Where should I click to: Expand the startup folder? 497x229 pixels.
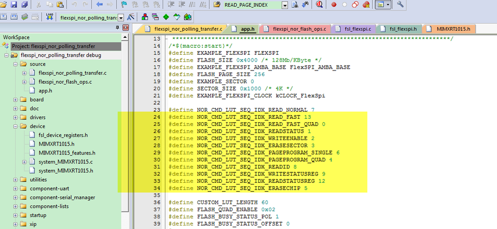(15, 216)
